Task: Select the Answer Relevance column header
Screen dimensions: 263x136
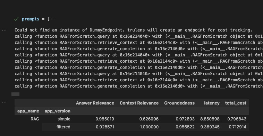Action: (x=95, y=103)
